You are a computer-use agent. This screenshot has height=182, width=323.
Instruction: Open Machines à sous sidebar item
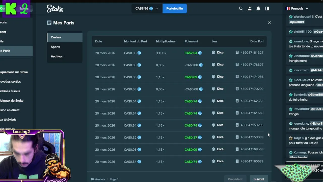(x=10, y=91)
